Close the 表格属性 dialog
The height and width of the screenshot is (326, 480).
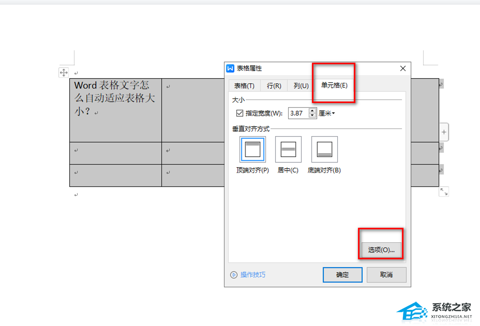click(x=403, y=68)
